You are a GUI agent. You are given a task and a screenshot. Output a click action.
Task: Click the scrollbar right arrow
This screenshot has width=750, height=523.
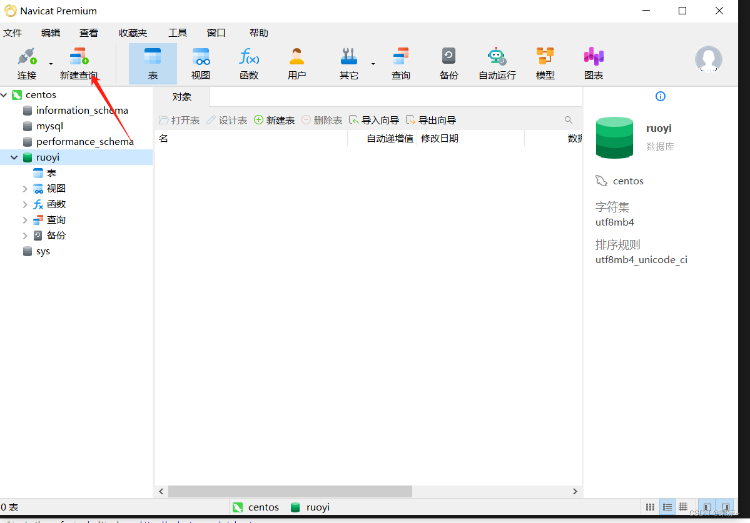coord(575,492)
